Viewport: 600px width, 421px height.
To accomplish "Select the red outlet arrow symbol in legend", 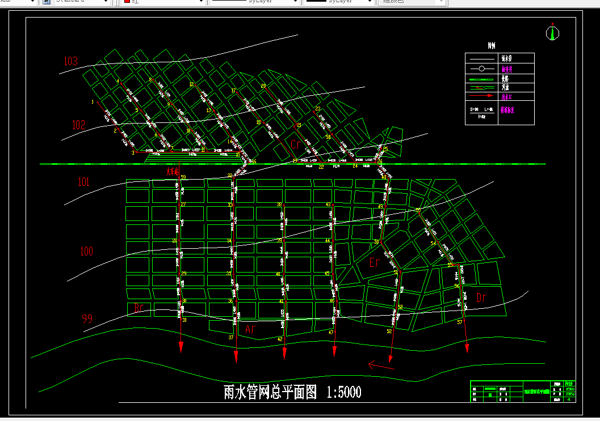I will point(482,96).
